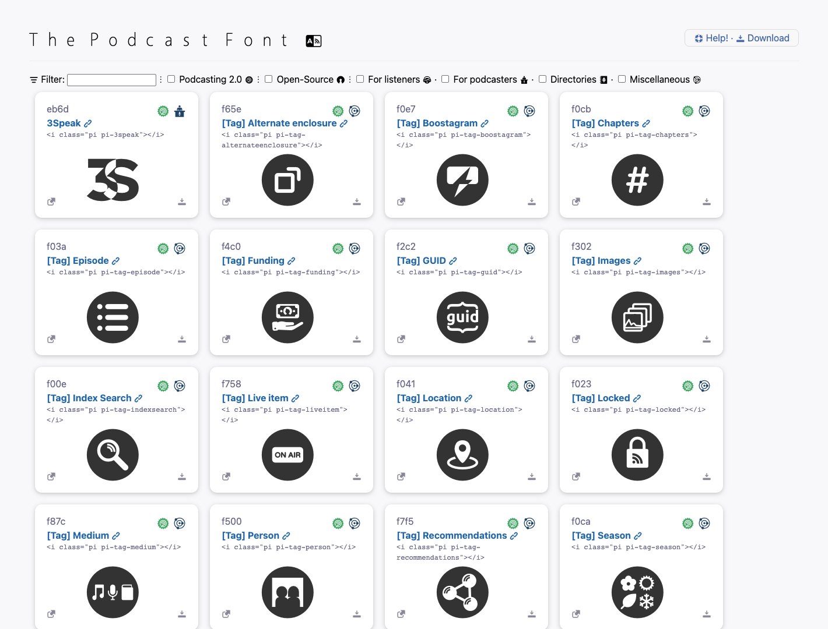Click the Live item ON AIR icon
The height and width of the screenshot is (629, 828).
click(x=287, y=455)
